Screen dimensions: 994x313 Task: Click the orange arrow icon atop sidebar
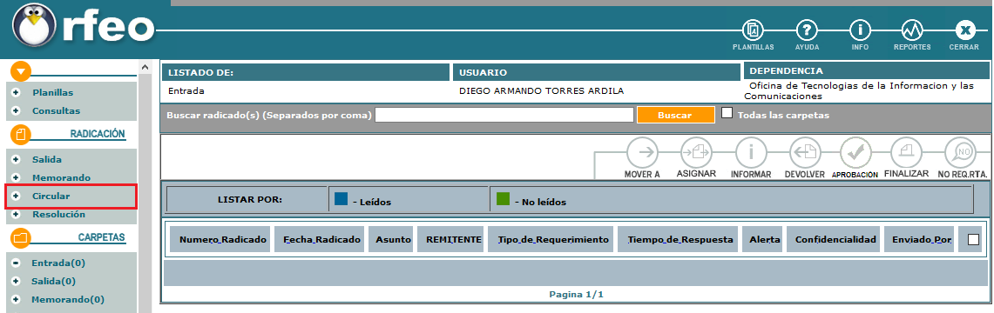[x=21, y=71]
